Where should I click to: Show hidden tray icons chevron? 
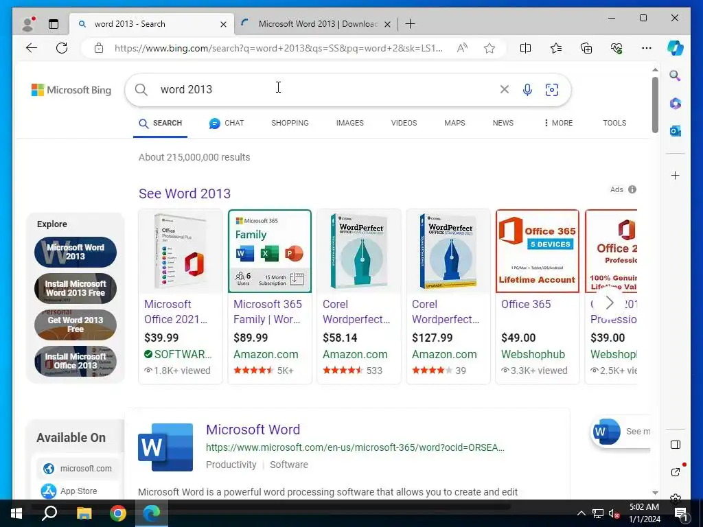pos(581,513)
